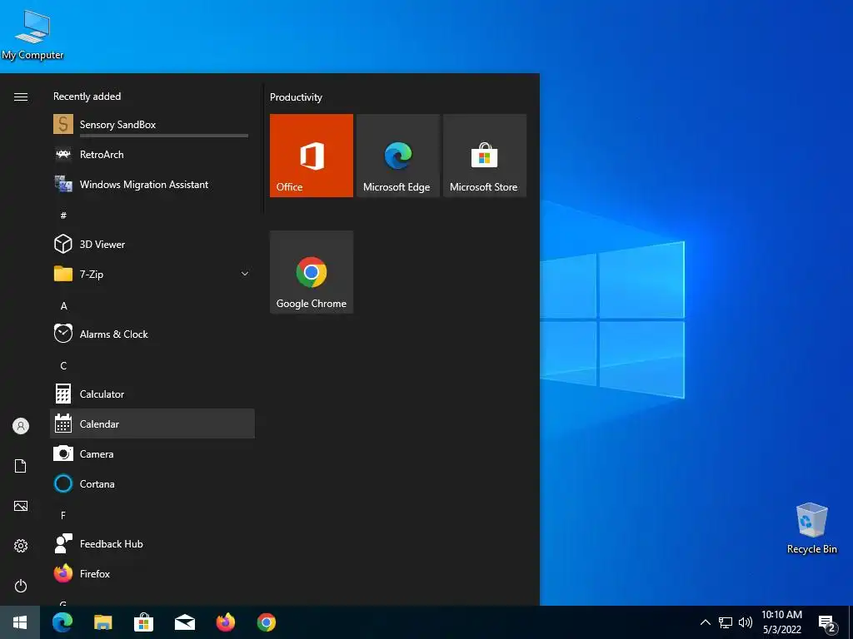Open Documents from the Start sidebar
This screenshot has height=639, width=853.
click(21, 466)
